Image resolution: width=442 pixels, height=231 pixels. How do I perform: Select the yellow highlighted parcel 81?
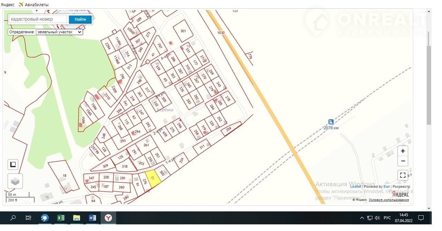pos(153,179)
